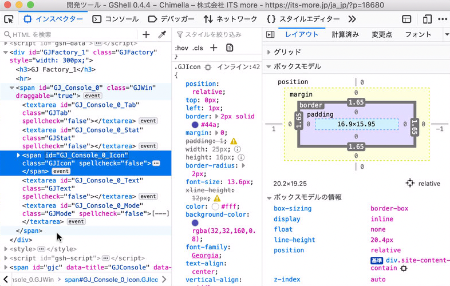Select the eyedropper color picker tool
The image size is (450, 286).
coord(162,35)
